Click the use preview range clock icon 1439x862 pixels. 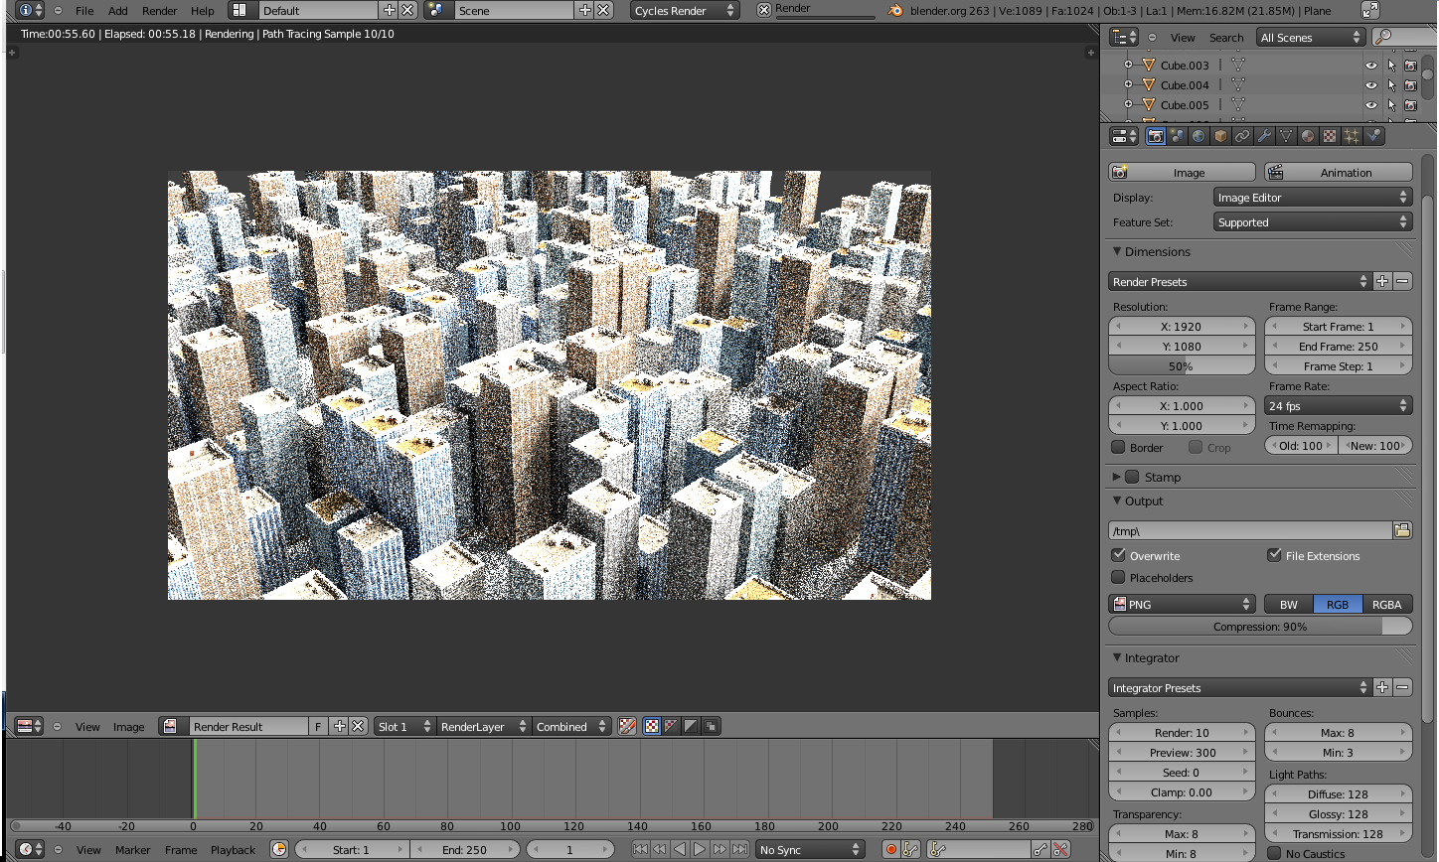[x=279, y=849]
